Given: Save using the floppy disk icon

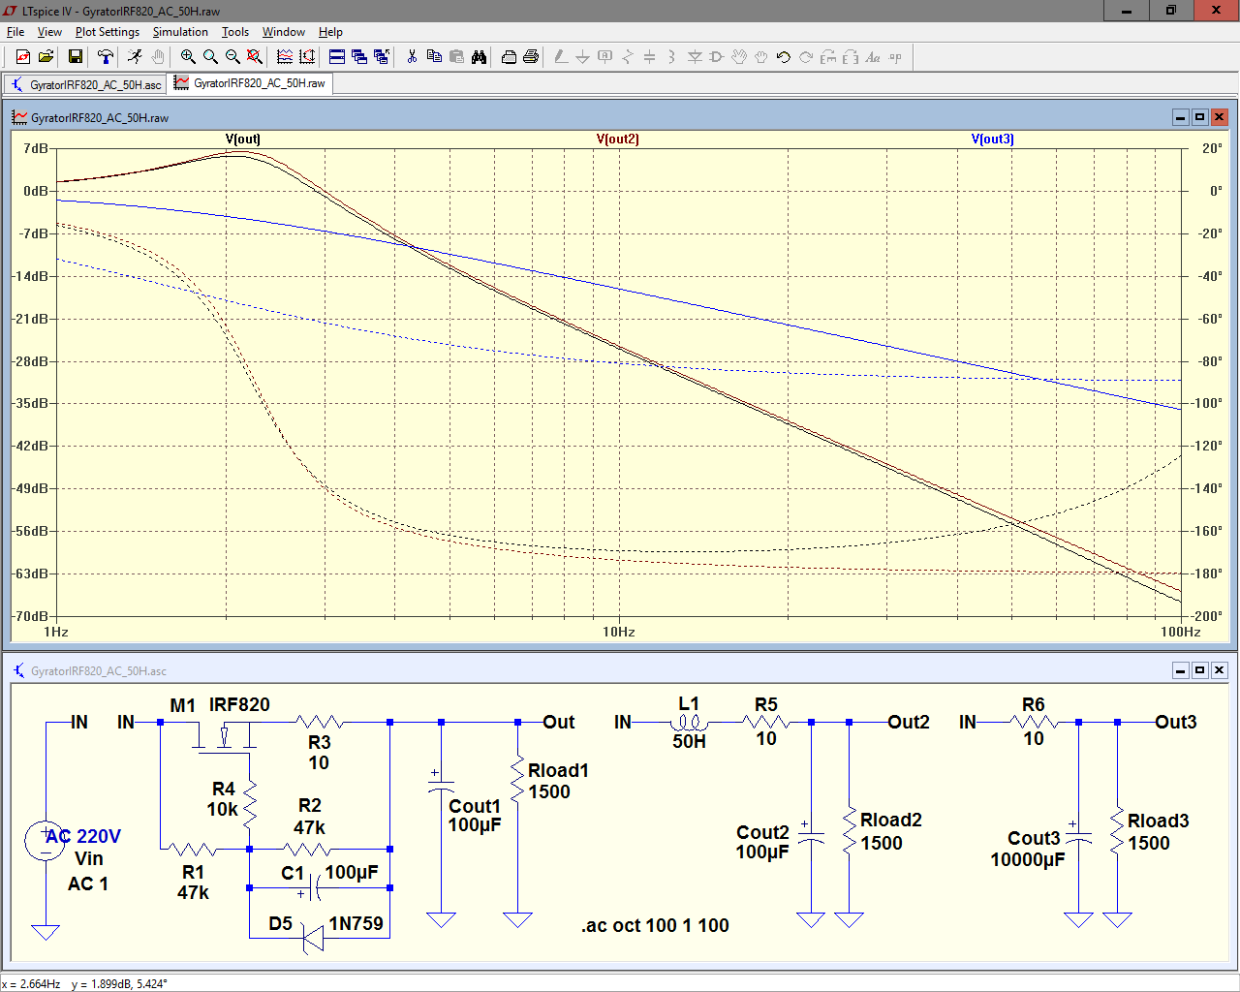Looking at the screenshot, I should 75,57.
